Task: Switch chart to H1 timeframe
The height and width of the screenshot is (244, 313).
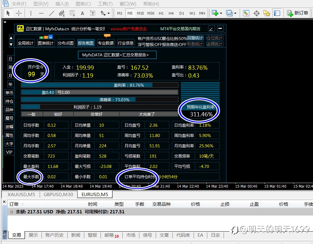Action: (161, 13)
